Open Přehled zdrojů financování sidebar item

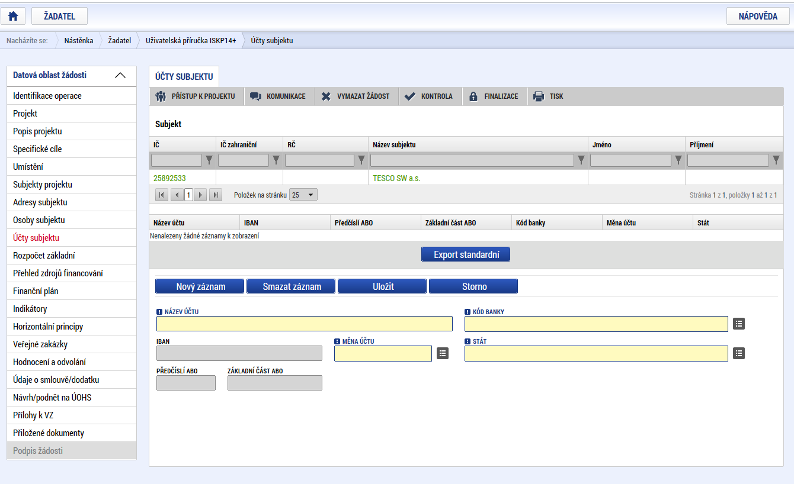[71, 273]
